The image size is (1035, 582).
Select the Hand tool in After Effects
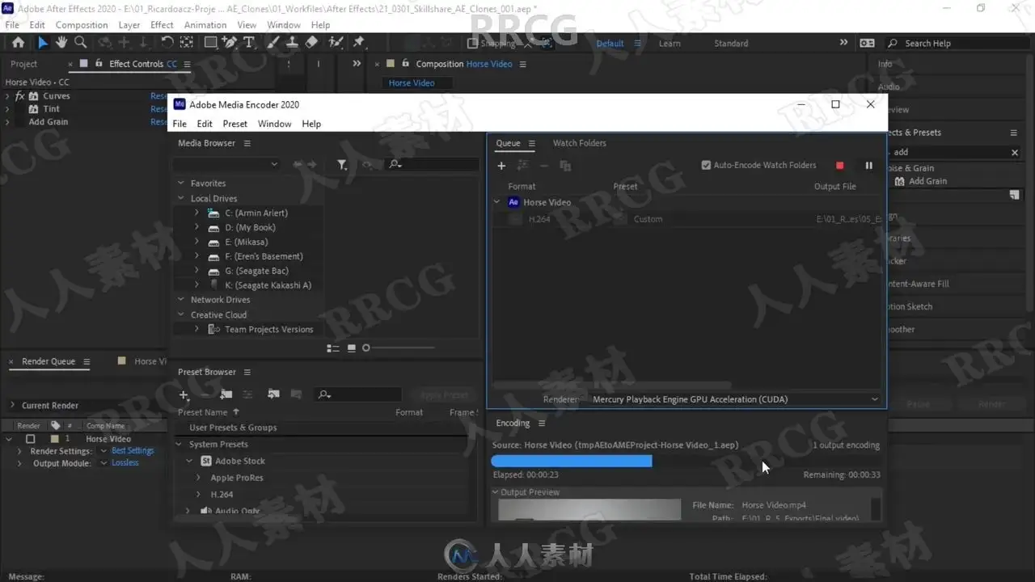[x=61, y=43]
